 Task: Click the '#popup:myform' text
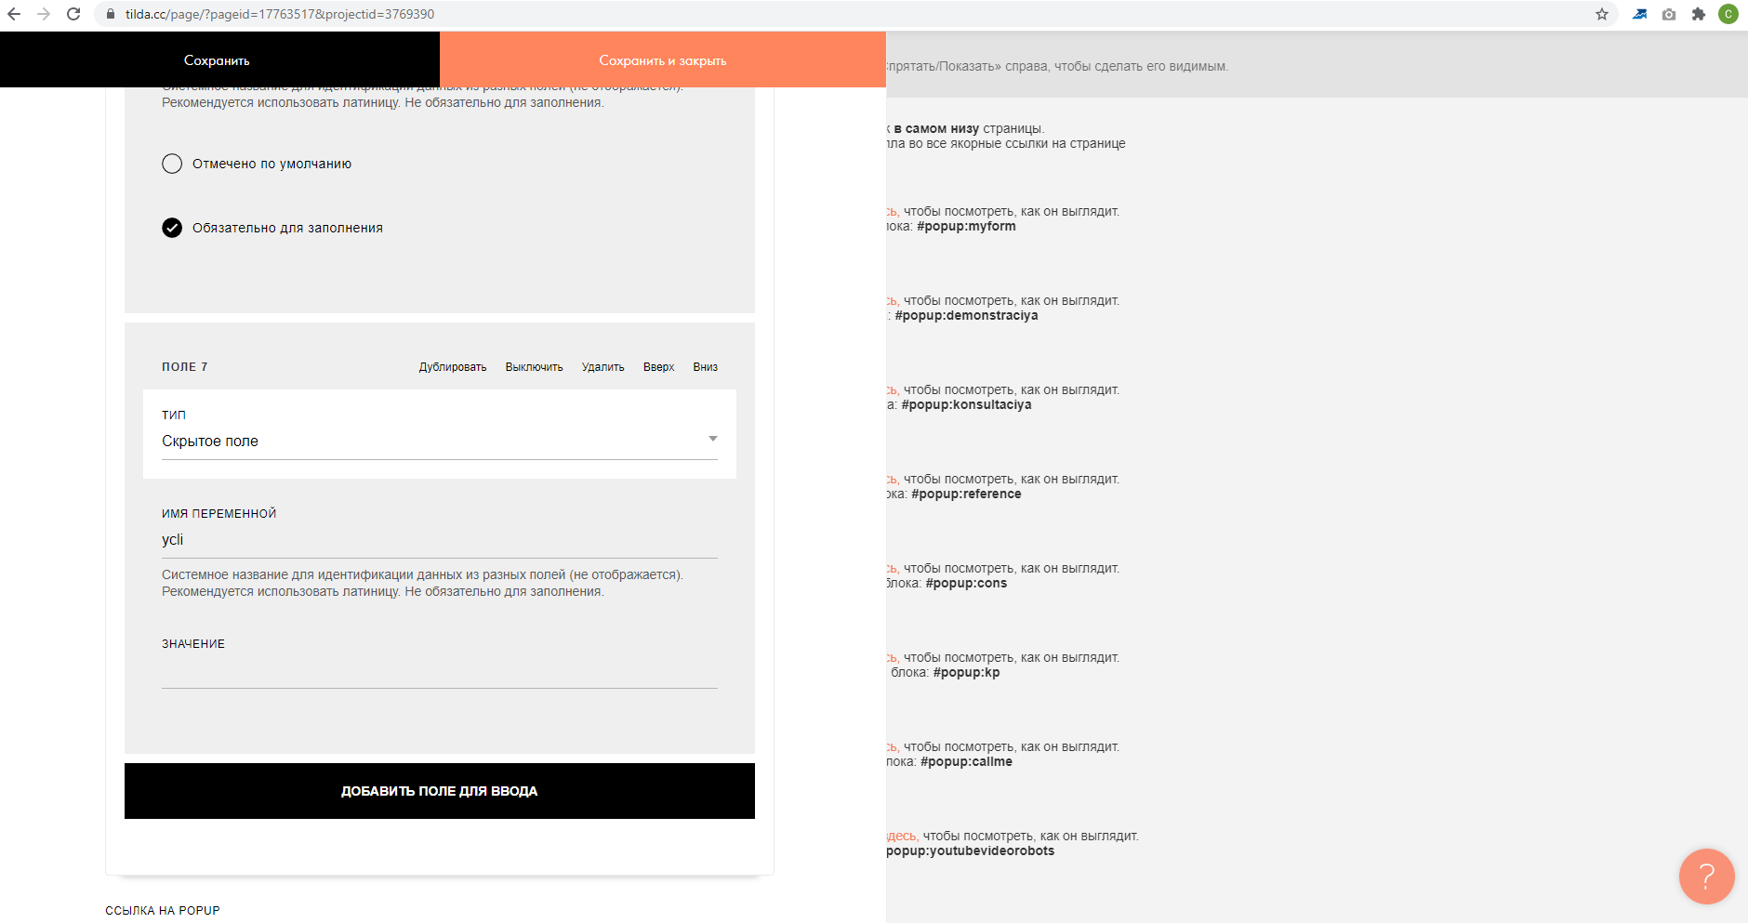click(x=966, y=226)
